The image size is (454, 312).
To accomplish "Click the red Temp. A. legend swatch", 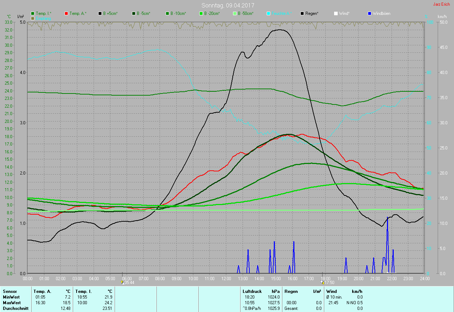I will click(66, 13).
